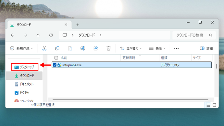The image size is (224, 126).
Task: Expand chevron after ダウンロード in address bar
Action: click(101, 35)
